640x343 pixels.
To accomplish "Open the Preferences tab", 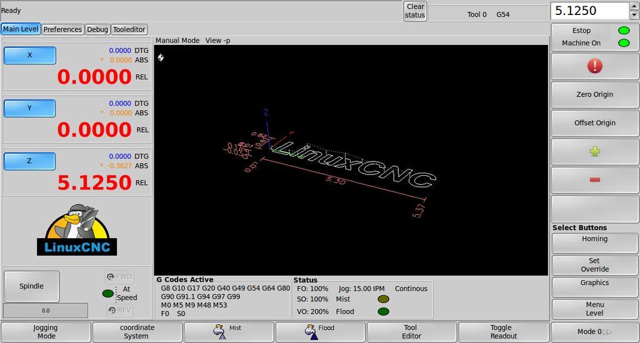I will coord(62,29).
